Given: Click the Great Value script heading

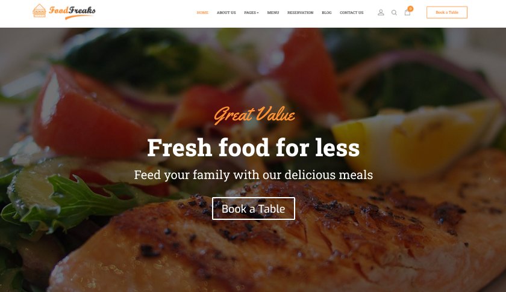Looking at the screenshot, I should coord(254,115).
